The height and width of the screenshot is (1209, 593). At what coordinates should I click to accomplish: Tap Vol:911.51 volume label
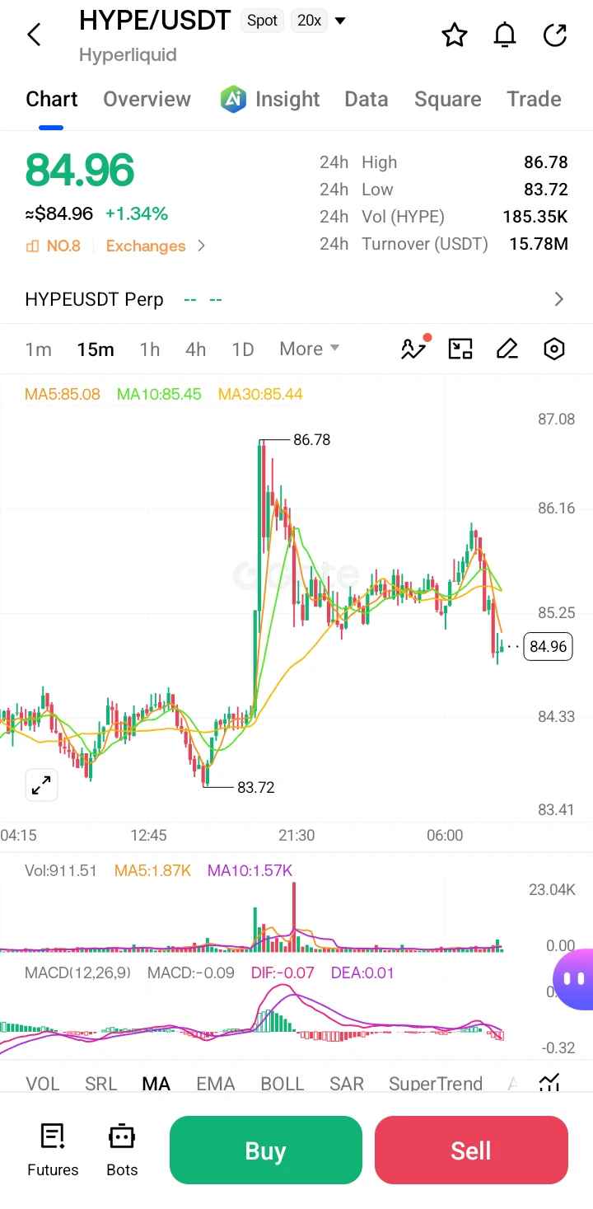(x=61, y=870)
